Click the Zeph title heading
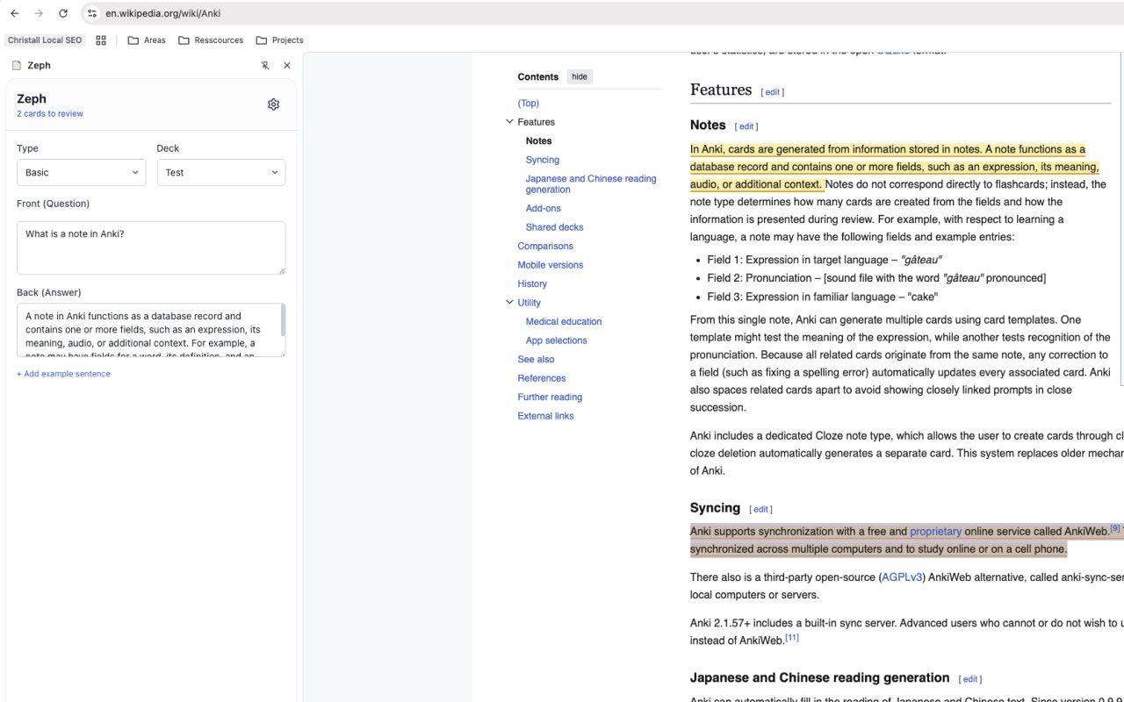The height and width of the screenshot is (702, 1124). pyautogui.click(x=32, y=99)
